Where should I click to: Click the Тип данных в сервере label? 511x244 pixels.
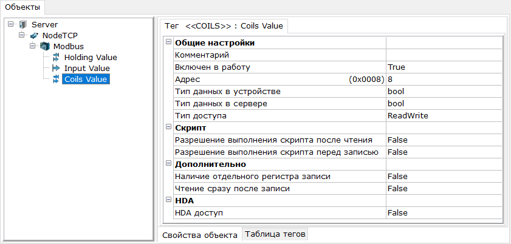click(x=221, y=103)
